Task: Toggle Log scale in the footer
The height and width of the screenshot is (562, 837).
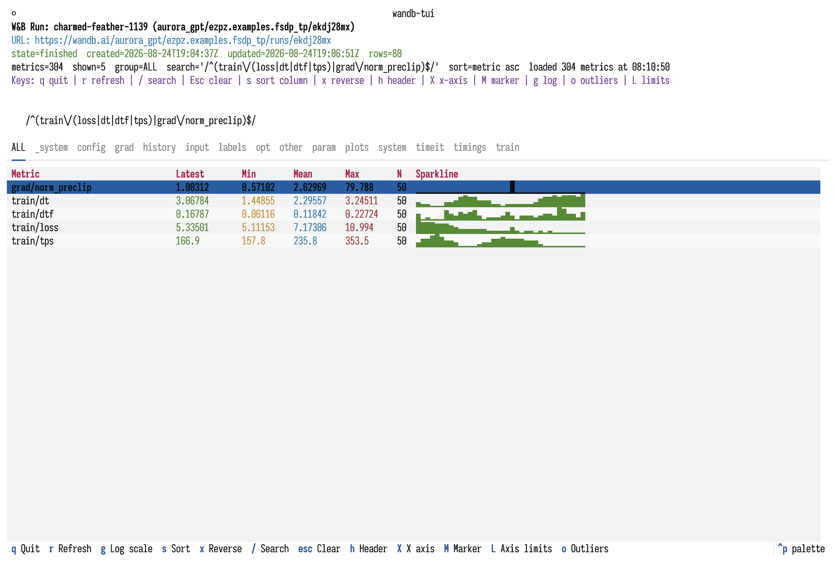Action: point(127,549)
